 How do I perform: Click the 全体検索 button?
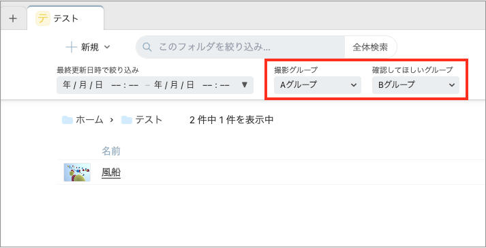point(370,47)
